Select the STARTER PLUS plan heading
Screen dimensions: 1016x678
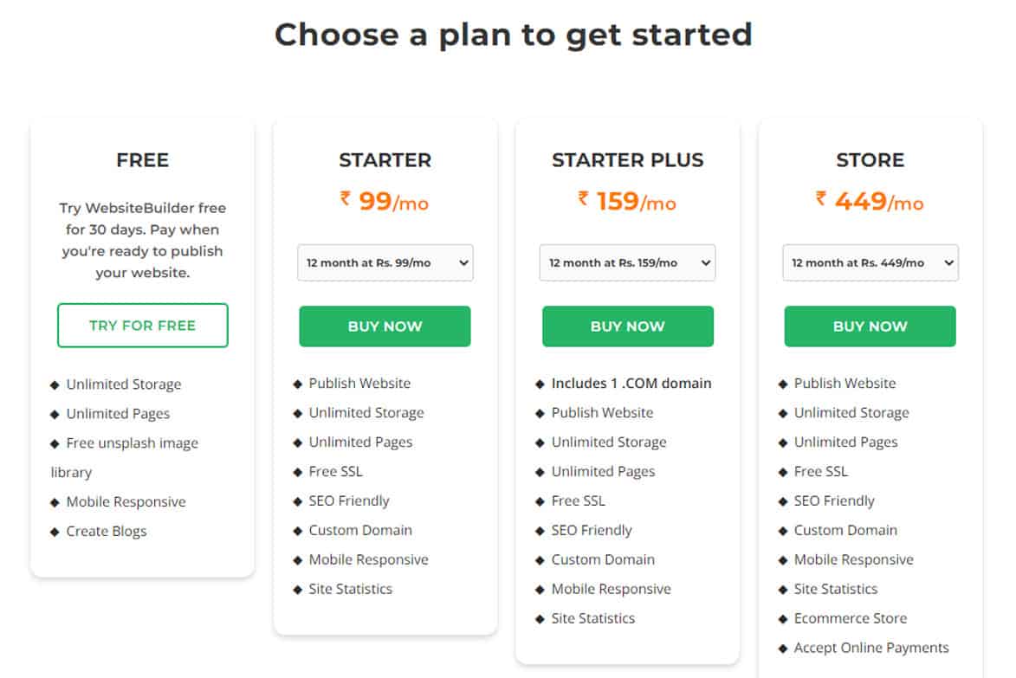tap(627, 160)
